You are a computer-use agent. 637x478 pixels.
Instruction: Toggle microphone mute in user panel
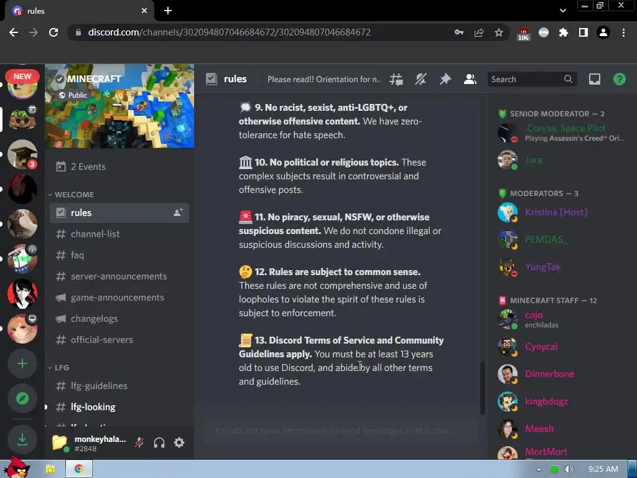tap(139, 443)
